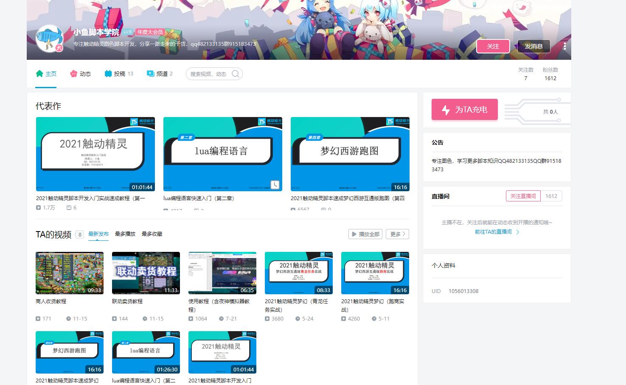
Task: Open the 商人收货教程 video thumbnail
Action: [70, 273]
